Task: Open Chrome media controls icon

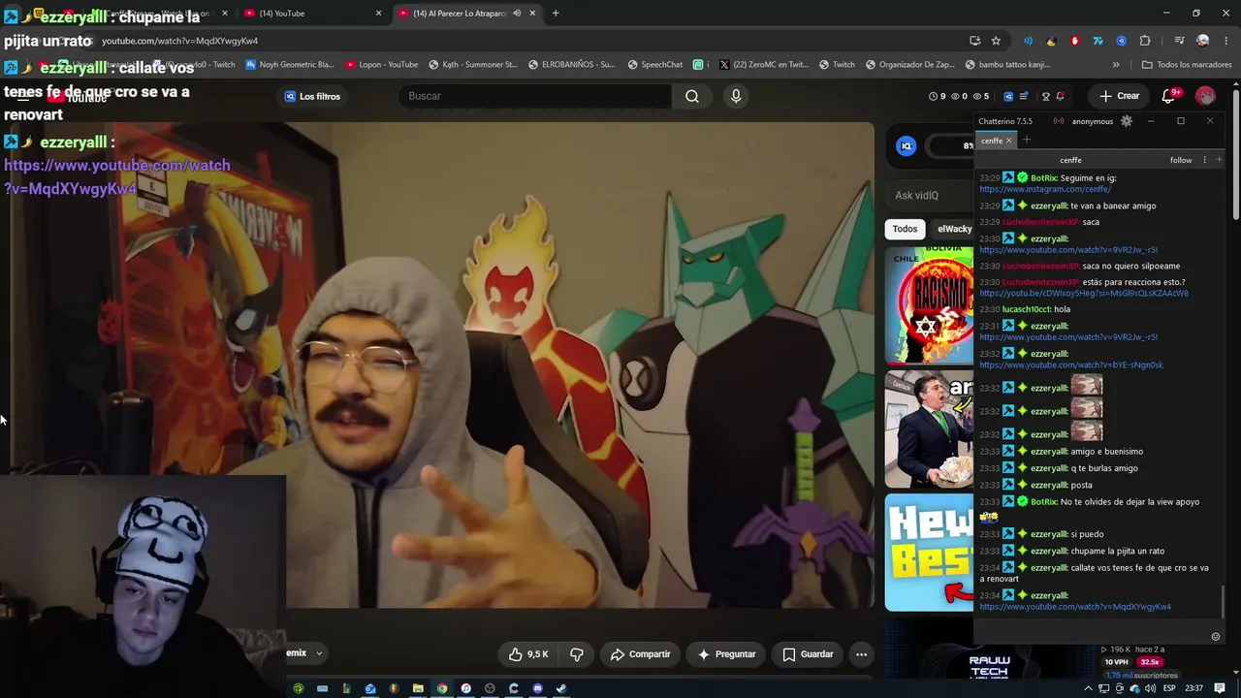Action: click(x=1179, y=41)
